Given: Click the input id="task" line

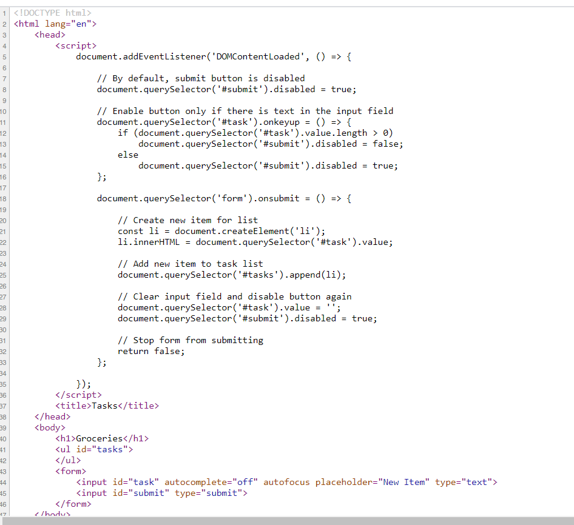Looking at the screenshot, I should [287, 482].
